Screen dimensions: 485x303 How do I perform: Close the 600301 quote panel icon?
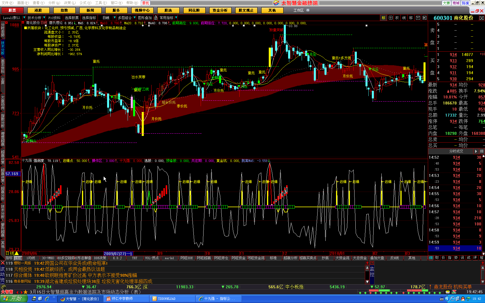coord(482,18)
